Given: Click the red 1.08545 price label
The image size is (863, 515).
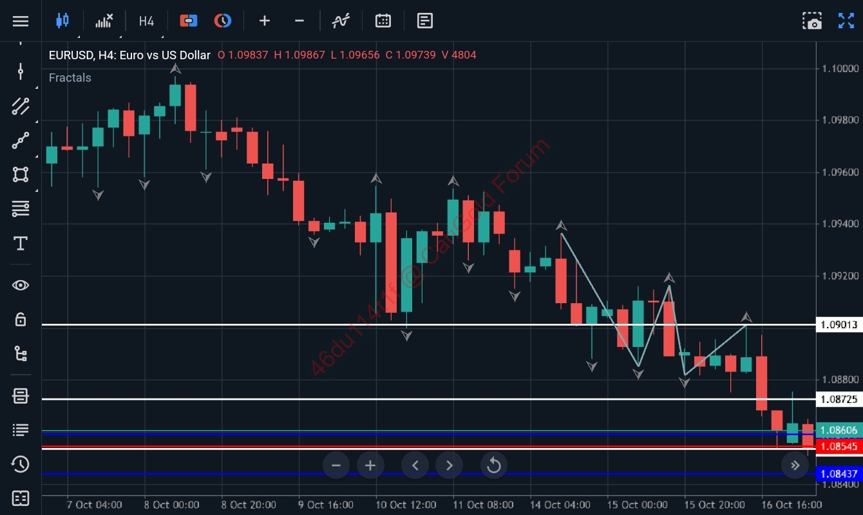Looking at the screenshot, I should [839, 446].
